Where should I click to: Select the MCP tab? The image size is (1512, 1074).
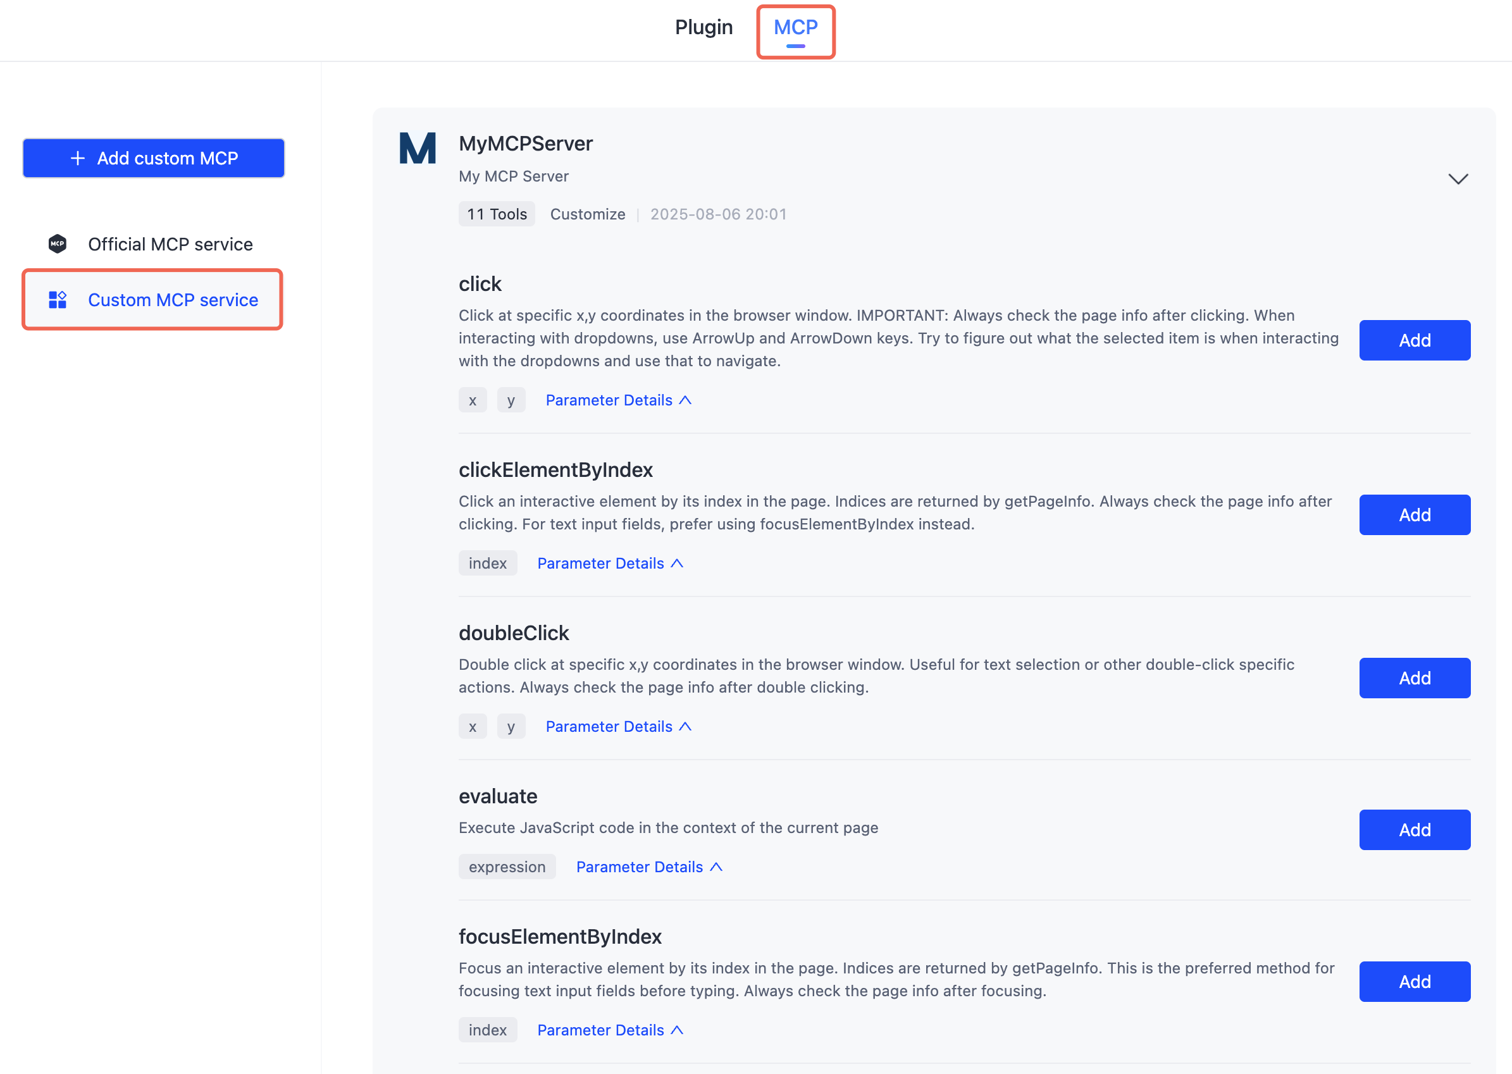[x=796, y=27]
